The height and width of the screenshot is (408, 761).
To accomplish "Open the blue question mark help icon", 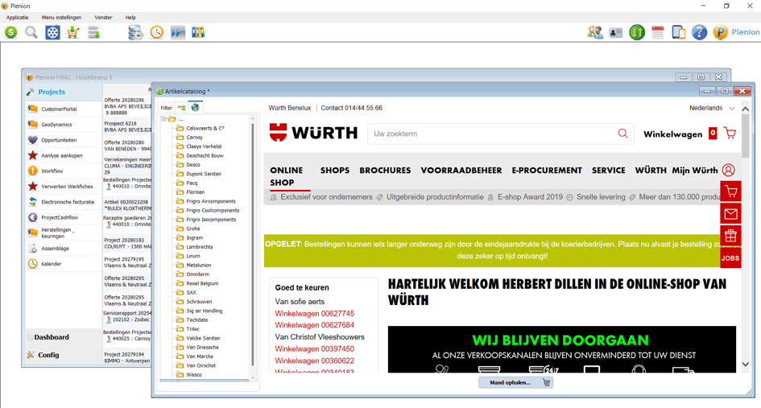I will [699, 32].
